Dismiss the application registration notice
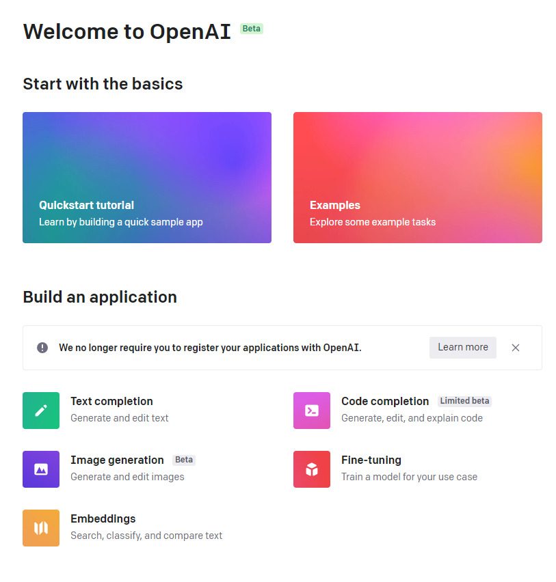The width and height of the screenshot is (556, 582). 515,348
